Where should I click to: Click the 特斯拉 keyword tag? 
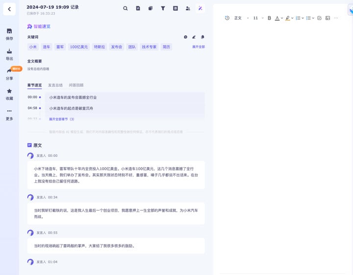click(99, 47)
